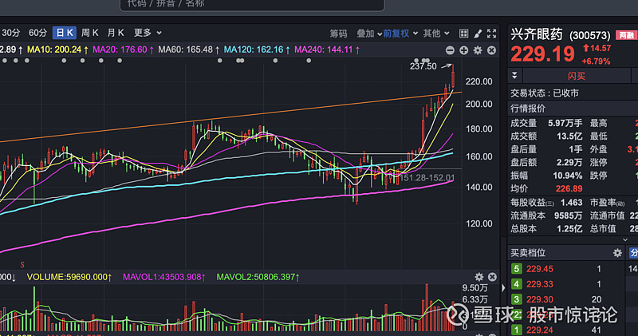Image resolution: width=638 pixels, height=336 pixels.
Task: Toggle the 筹码 chip distribution view
Action: coord(338,34)
